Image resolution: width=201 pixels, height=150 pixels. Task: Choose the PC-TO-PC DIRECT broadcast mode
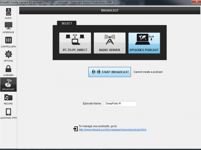75,43
